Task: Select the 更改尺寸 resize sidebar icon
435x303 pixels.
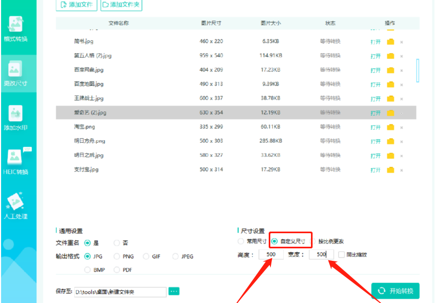Action: 15,74
